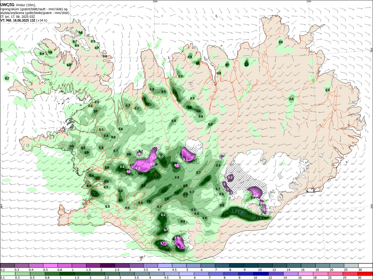Click the '2.4' precipitation value on the map
The width and height of the screenshot is (373, 280).
click(233, 210)
